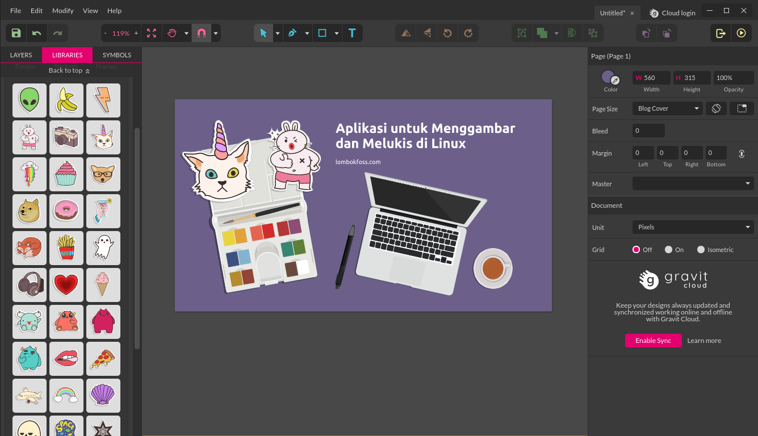Click the Enable Sync button

point(653,340)
